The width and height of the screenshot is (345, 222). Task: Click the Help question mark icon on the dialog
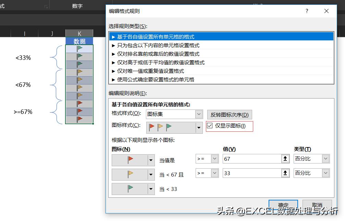click(307, 11)
